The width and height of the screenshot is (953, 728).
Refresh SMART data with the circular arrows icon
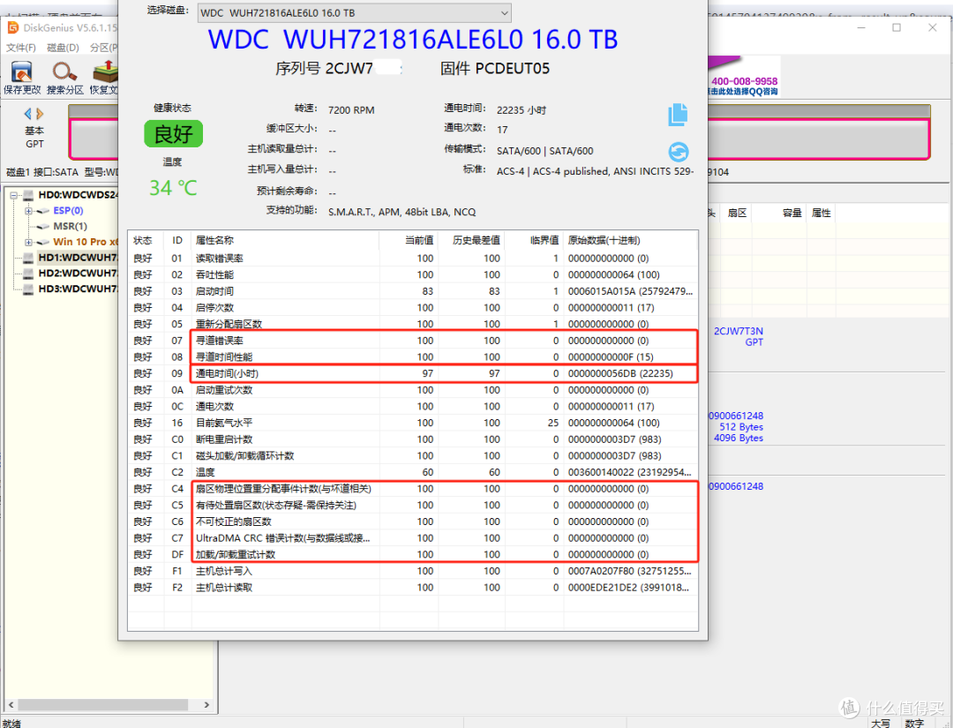coord(678,151)
